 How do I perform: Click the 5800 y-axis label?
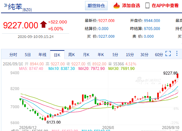[15, 123]
